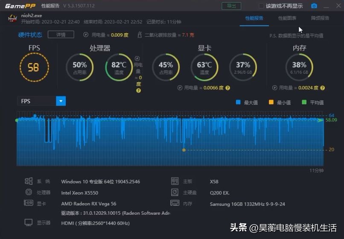344x239 pixels.
Task: Close the GamePP report window
Action: point(338,6)
